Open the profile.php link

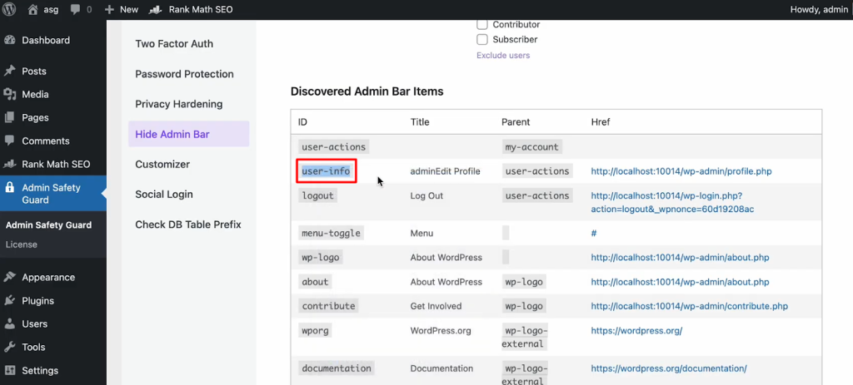click(x=681, y=171)
